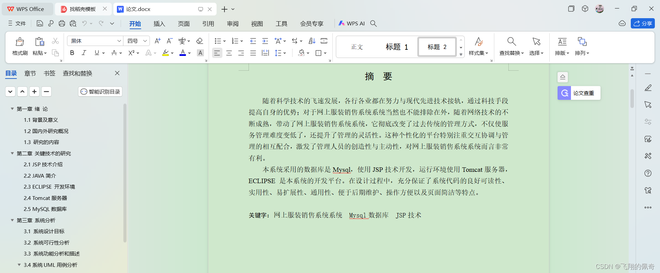Screen dimensions: 660x273
Task: Click the paragraph shading fill bucket
Action: pyautogui.click(x=301, y=53)
